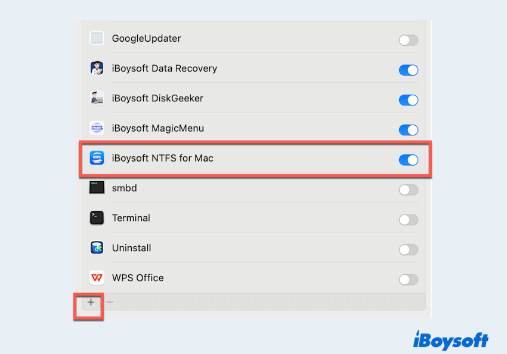Click the Terminal app icon

coord(97,218)
